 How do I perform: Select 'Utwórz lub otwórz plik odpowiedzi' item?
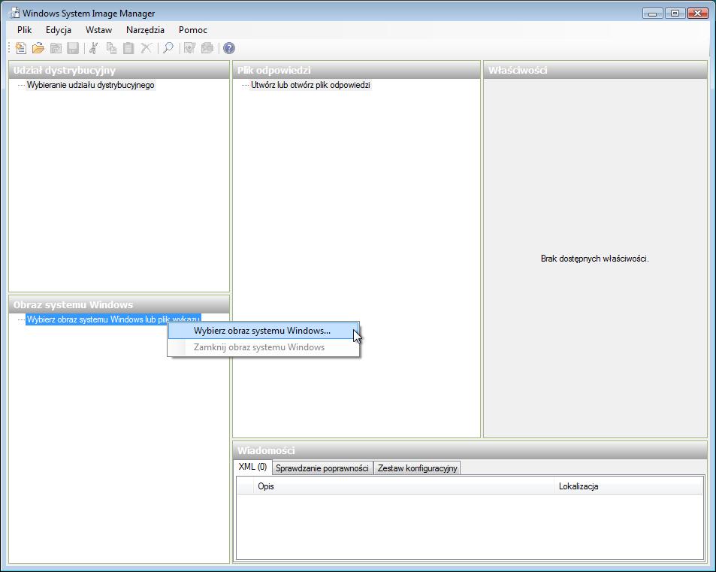(x=310, y=85)
